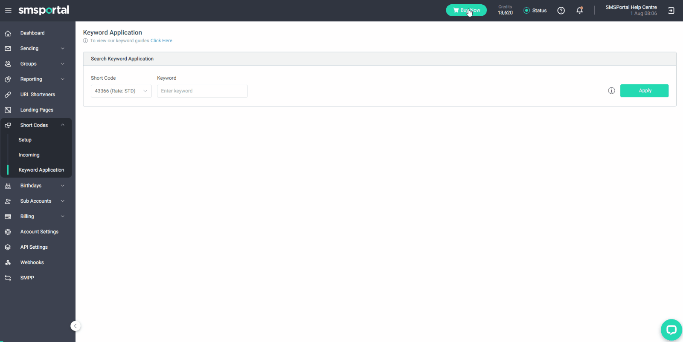Open the help question mark icon
The image size is (683, 342).
point(561,11)
